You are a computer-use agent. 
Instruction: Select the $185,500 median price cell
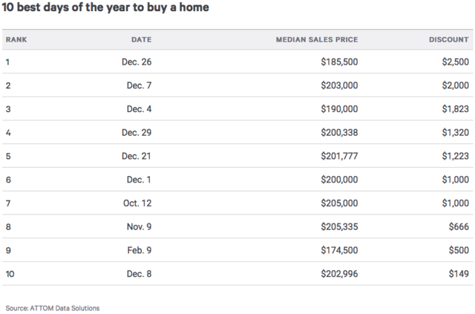339,62
